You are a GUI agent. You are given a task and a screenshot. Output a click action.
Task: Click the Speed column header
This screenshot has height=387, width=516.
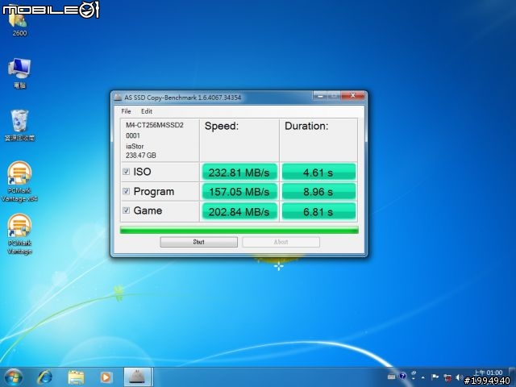(222, 126)
